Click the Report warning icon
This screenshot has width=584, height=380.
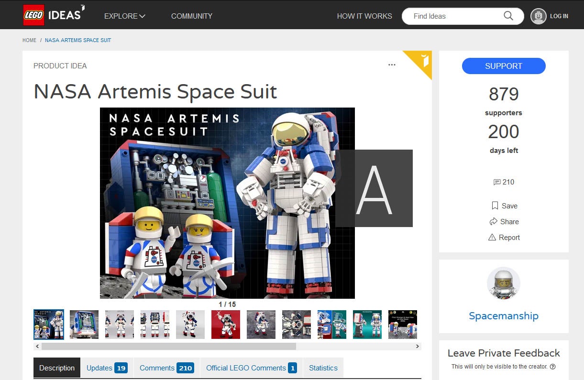[492, 237]
